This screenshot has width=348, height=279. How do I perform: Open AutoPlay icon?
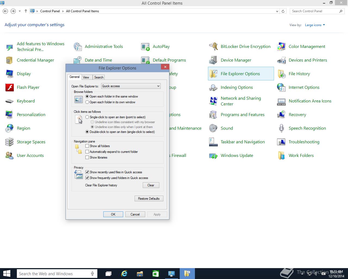pos(145,47)
